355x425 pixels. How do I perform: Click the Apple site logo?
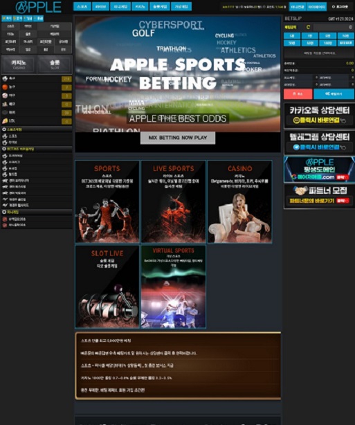pyautogui.click(x=38, y=8)
